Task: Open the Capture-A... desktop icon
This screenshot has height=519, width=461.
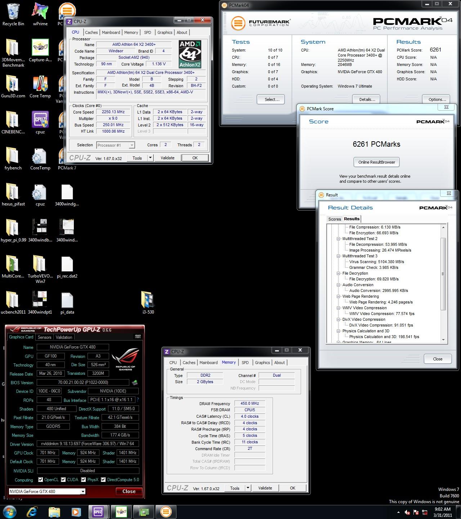Action: [x=40, y=50]
